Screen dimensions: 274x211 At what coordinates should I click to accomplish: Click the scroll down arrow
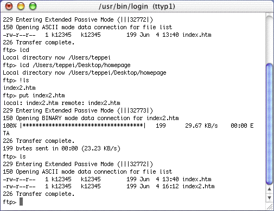(269, 197)
